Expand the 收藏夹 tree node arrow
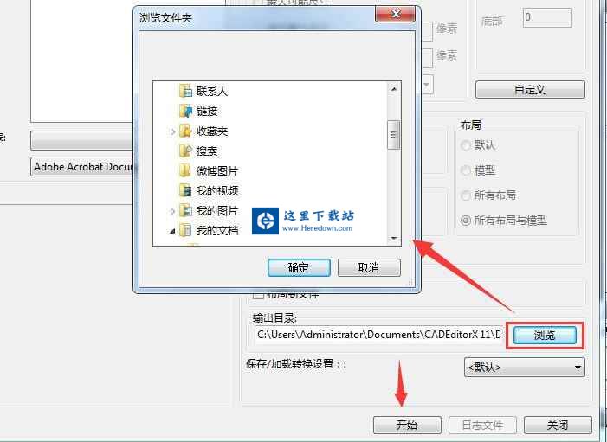The height and width of the screenshot is (442, 607). click(x=172, y=131)
